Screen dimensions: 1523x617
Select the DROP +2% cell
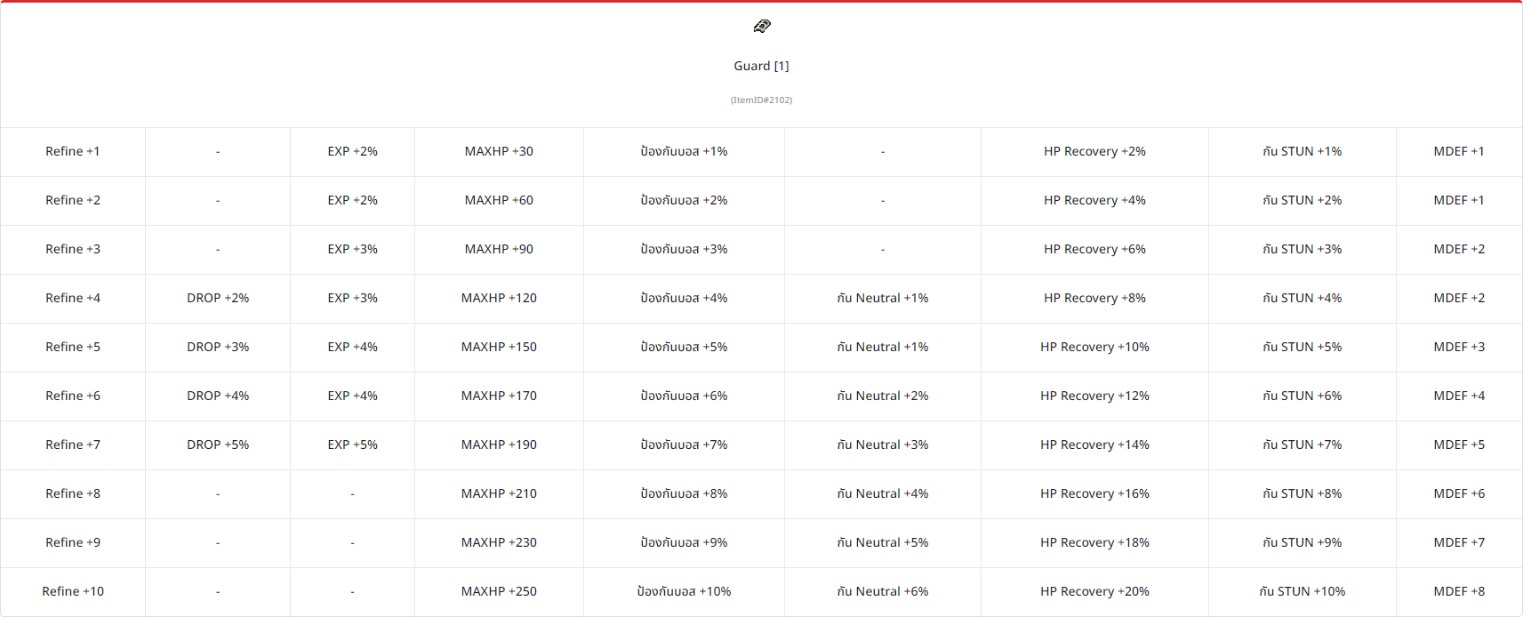point(218,298)
